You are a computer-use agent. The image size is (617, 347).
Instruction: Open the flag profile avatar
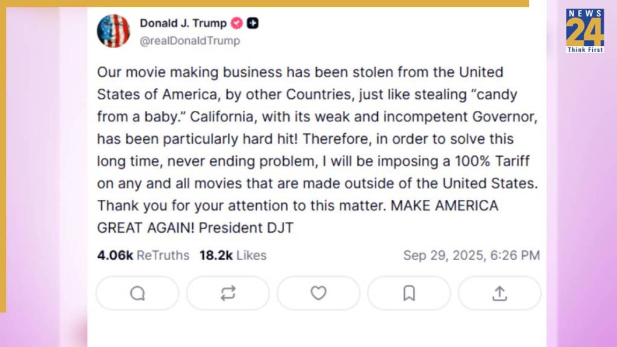[113, 31]
